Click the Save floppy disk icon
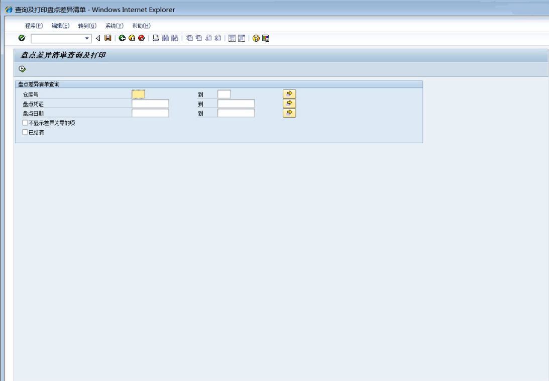Image resolution: width=549 pixels, height=381 pixels. [107, 38]
